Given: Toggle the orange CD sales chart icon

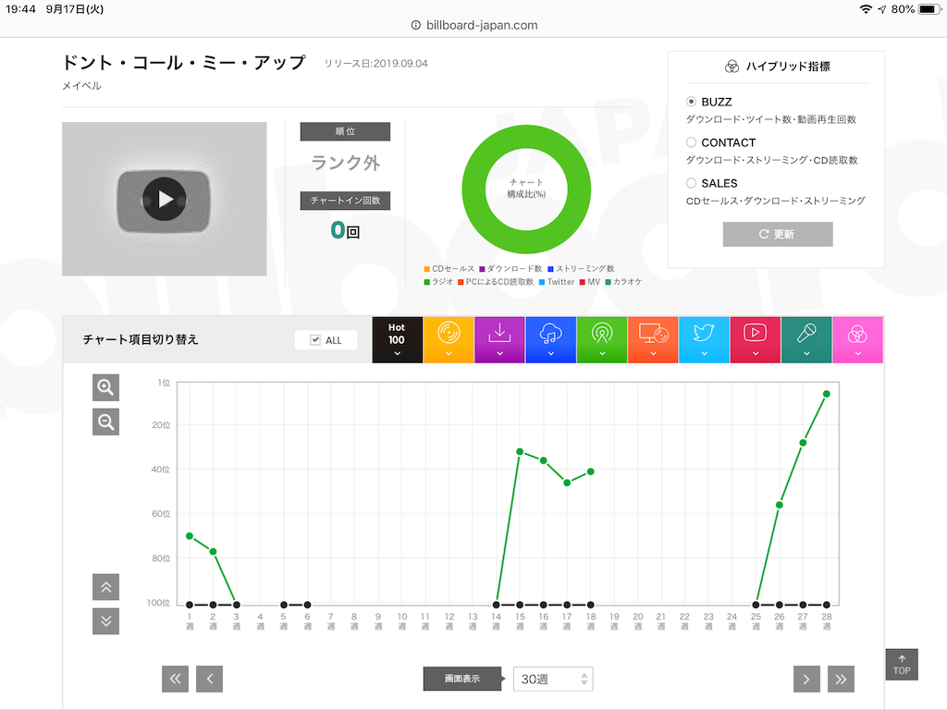Looking at the screenshot, I should click(x=449, y=340).
